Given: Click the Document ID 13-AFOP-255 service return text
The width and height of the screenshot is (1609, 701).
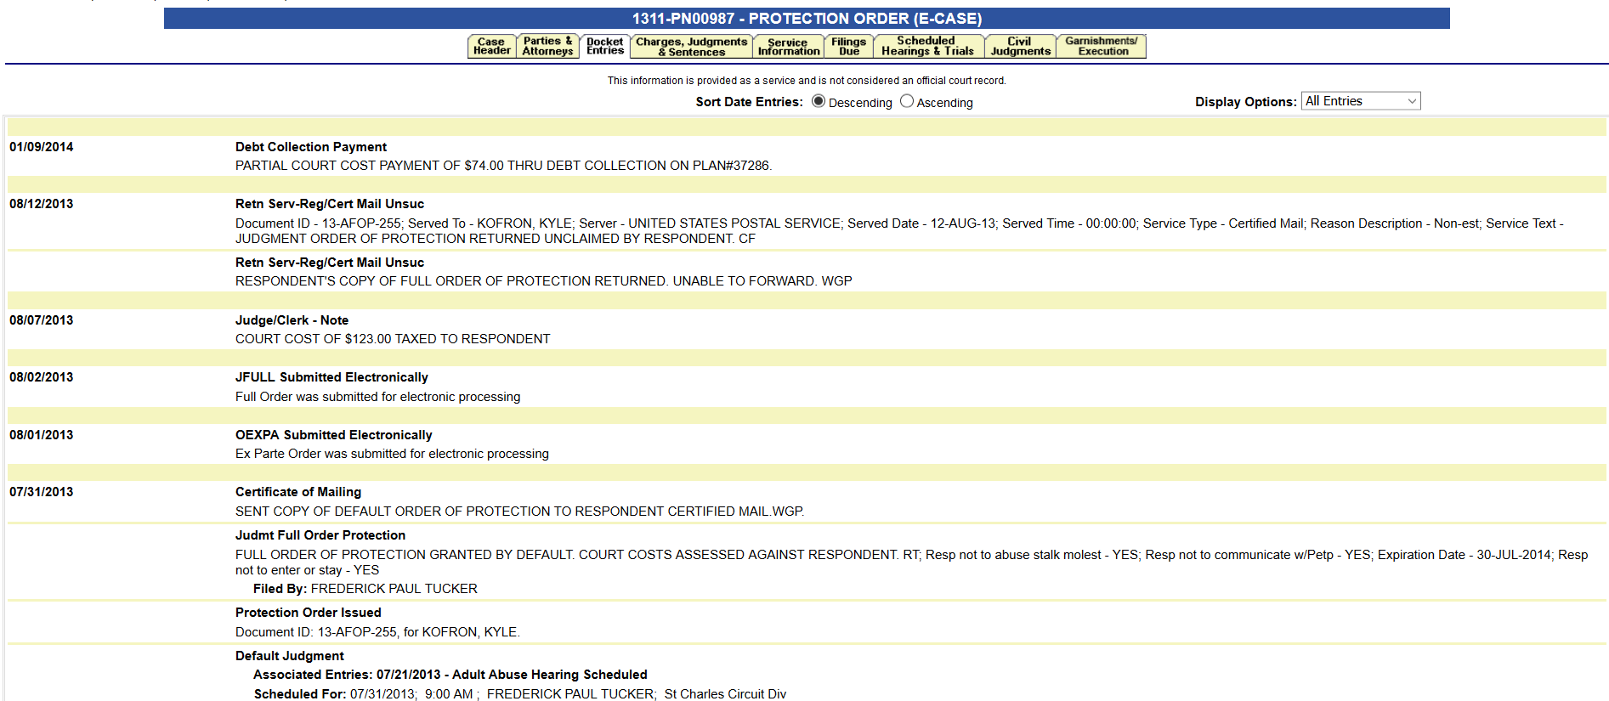Looking at the screenshot, I should coord(899,231).
